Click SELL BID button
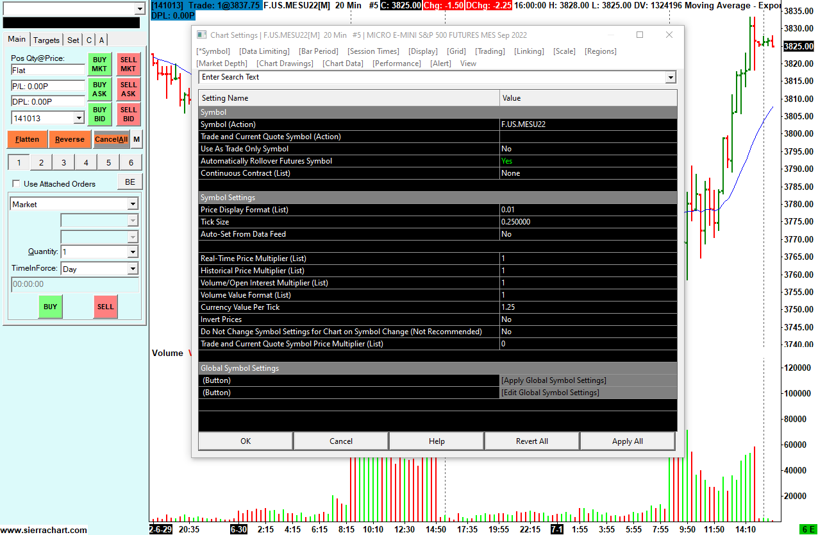The width and height of the screenshot is (818, 535). coord(129,114)
